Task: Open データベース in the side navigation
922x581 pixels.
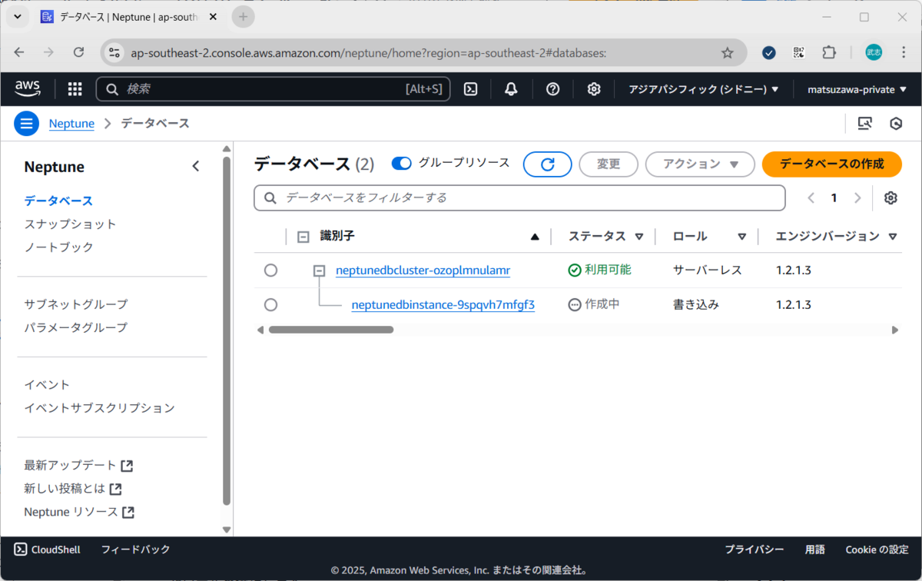Action: click(58, 201)
